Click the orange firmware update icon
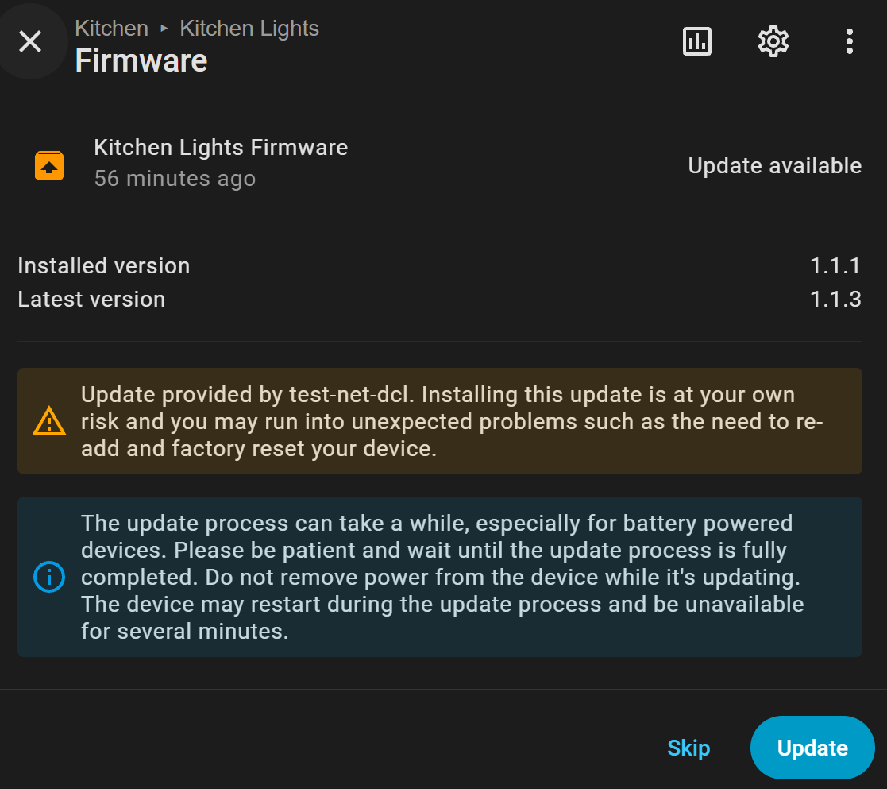 pyautogui.click(x=49, y=165)
